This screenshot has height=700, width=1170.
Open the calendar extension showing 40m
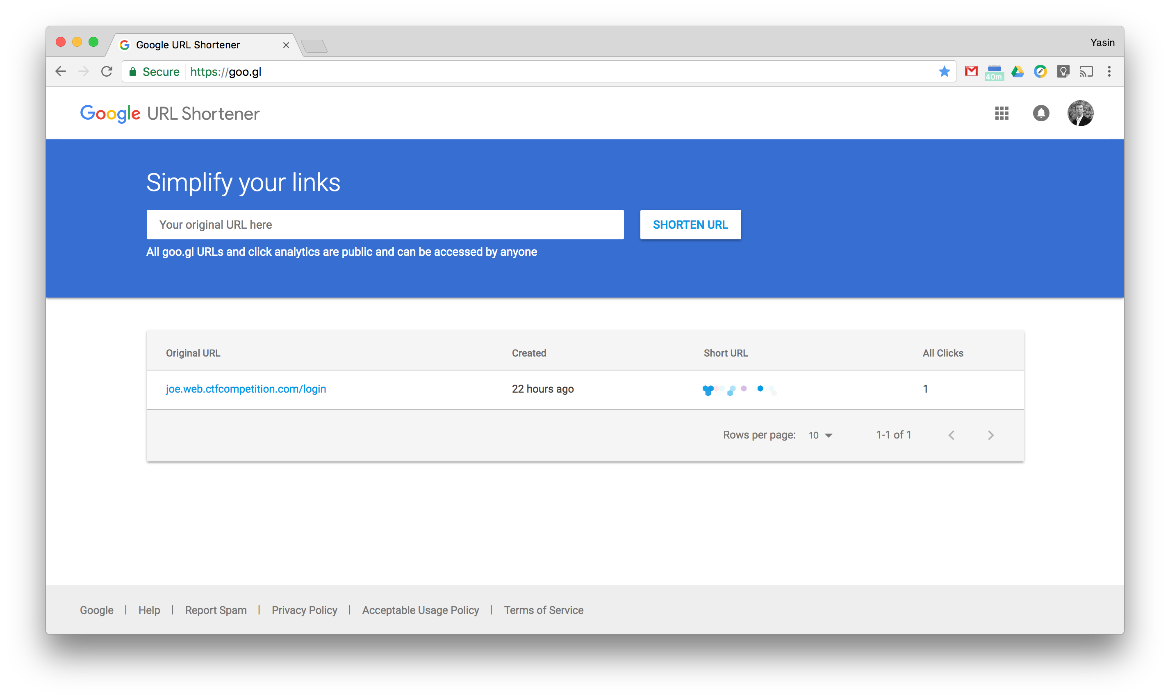(x=994, y=73)
